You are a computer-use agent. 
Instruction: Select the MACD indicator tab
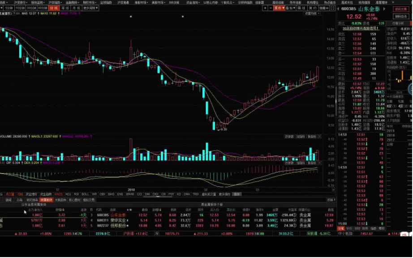tap(59, 194)
